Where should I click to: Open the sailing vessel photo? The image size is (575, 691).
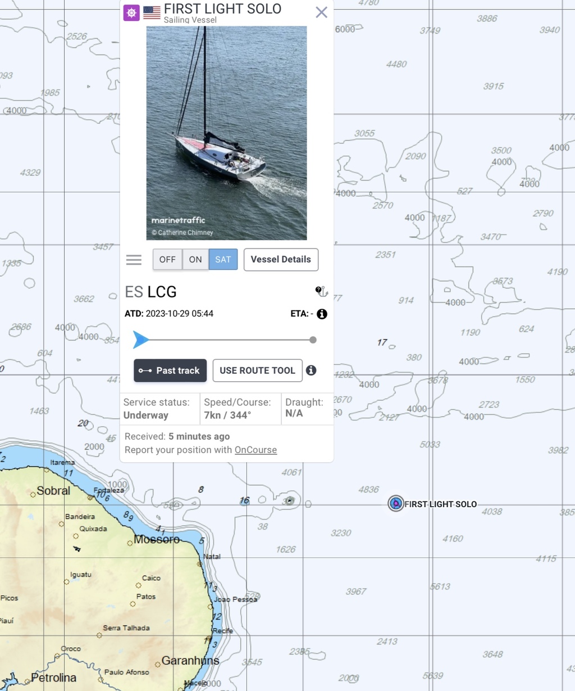point(226,133)
